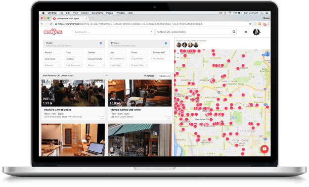Open the 10 miles distance dropdown
This screenshot has height=187, width=309.
click(x=164, y=76)
